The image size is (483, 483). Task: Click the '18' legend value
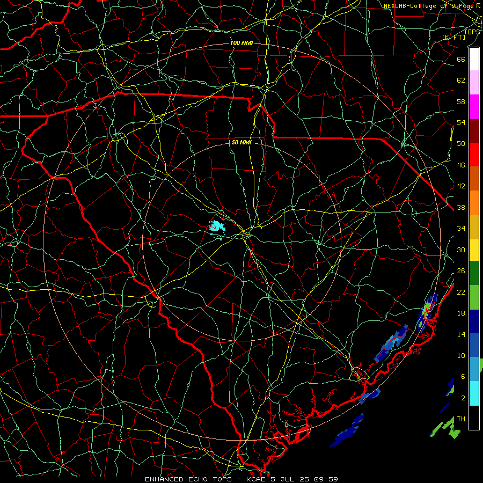[461, 313]
